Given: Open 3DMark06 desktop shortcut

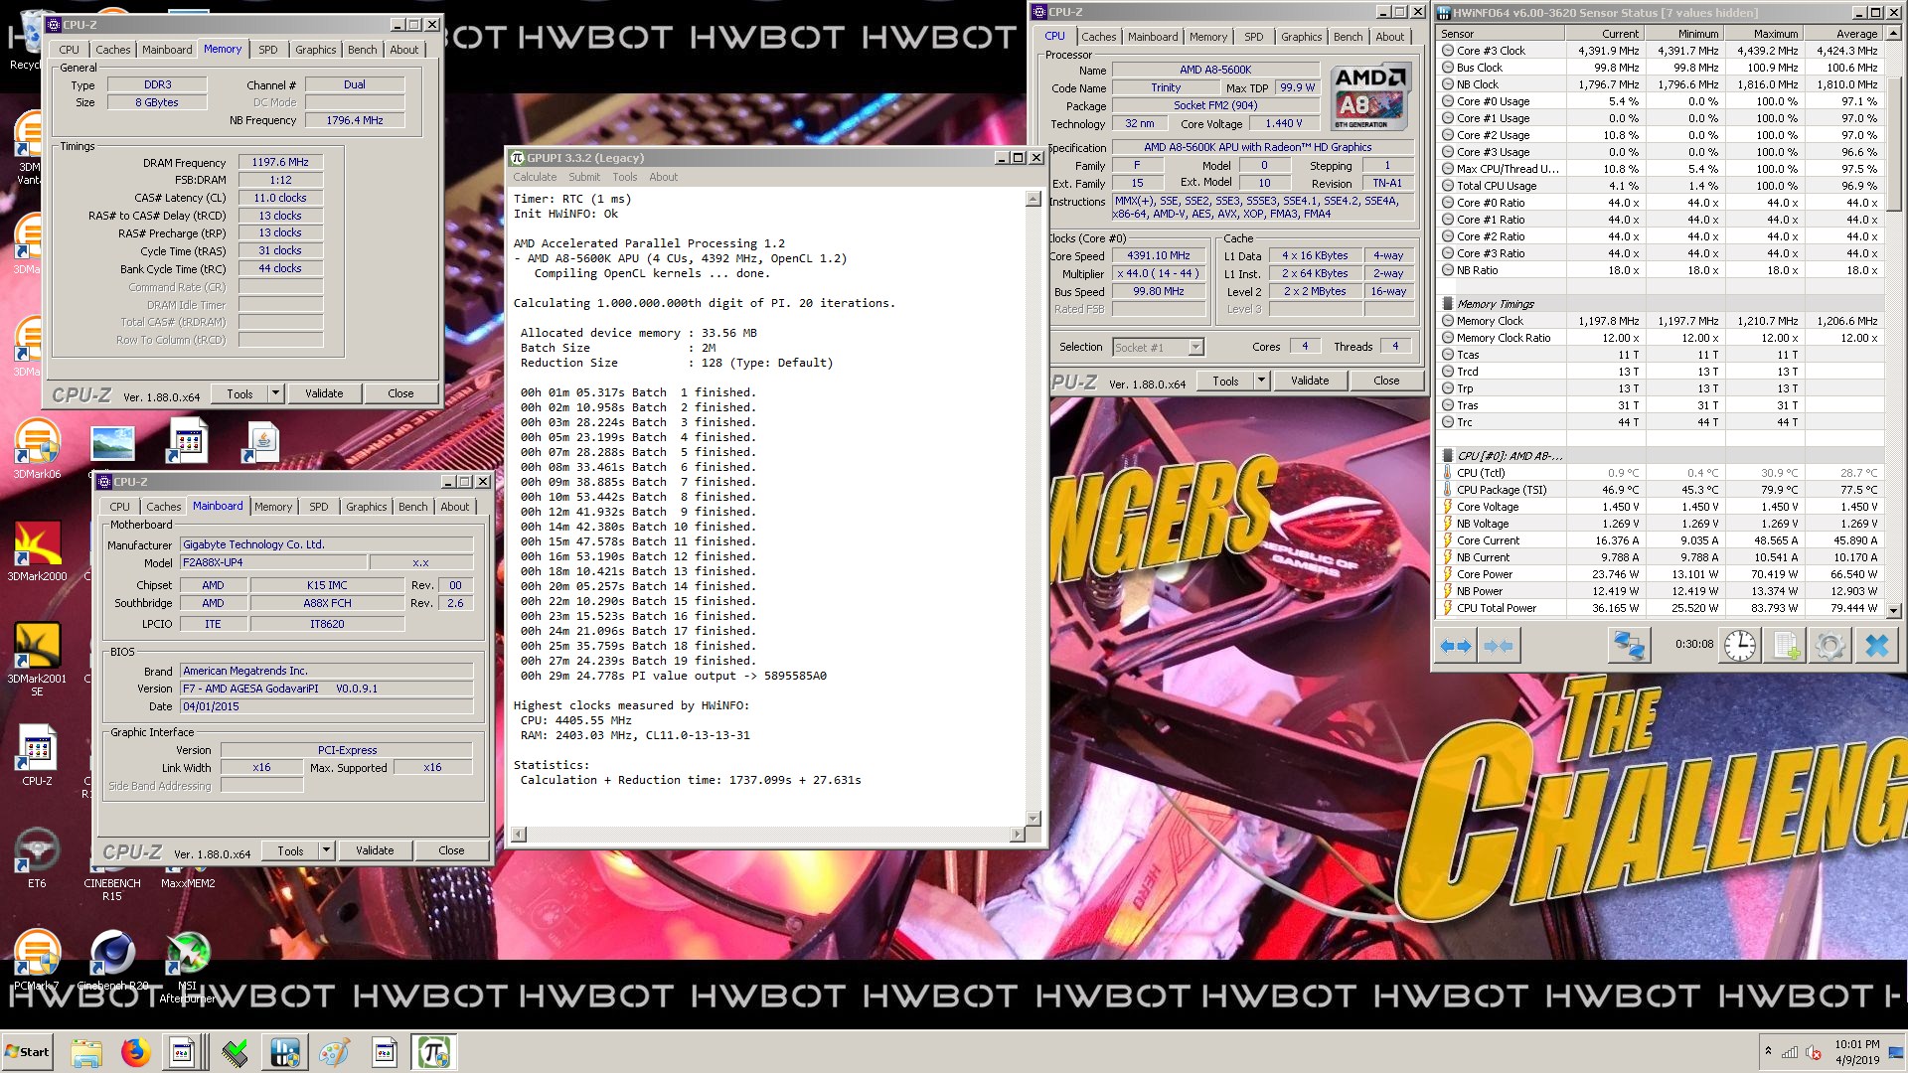Looking at the screenshot, I should (x=37, y=450).
